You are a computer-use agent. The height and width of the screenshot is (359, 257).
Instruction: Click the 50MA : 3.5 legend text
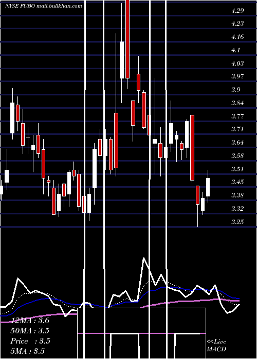(x=30, y=331)
